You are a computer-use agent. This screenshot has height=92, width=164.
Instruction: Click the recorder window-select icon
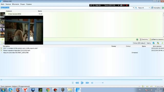coord(91,5)
